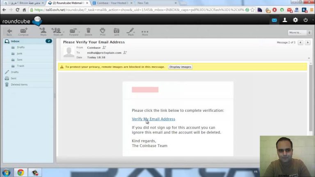Switch to the Mail view icon
Screen dimensions: 315x177
[x=274, y=20]
